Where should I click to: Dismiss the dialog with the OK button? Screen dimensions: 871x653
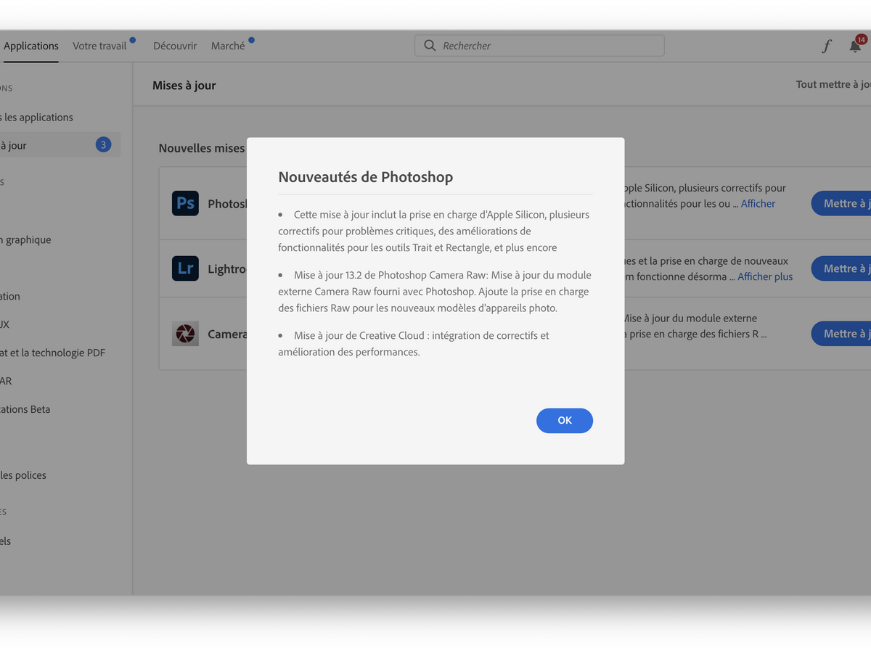[x=565, y=420]
